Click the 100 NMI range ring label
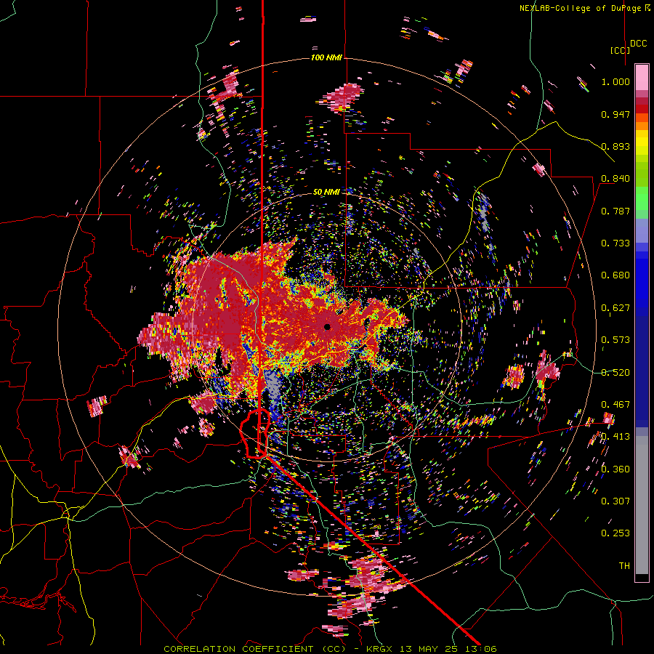Image resolution: width=654 pixels, height=654 pixels. (326, 57)
